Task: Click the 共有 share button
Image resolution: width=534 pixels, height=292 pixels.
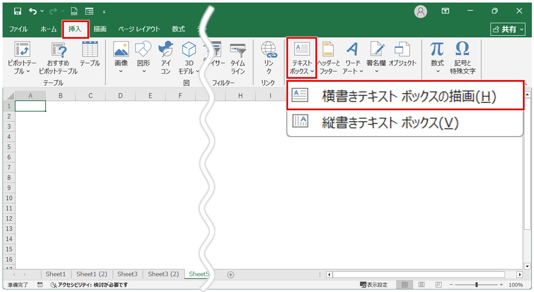Action: coord(508,29)
